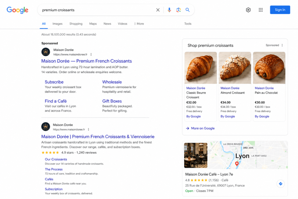Viewport: 298px width, 199px height.
Task: Click Maison Dorée favicon in organic result
Action: 46,126
